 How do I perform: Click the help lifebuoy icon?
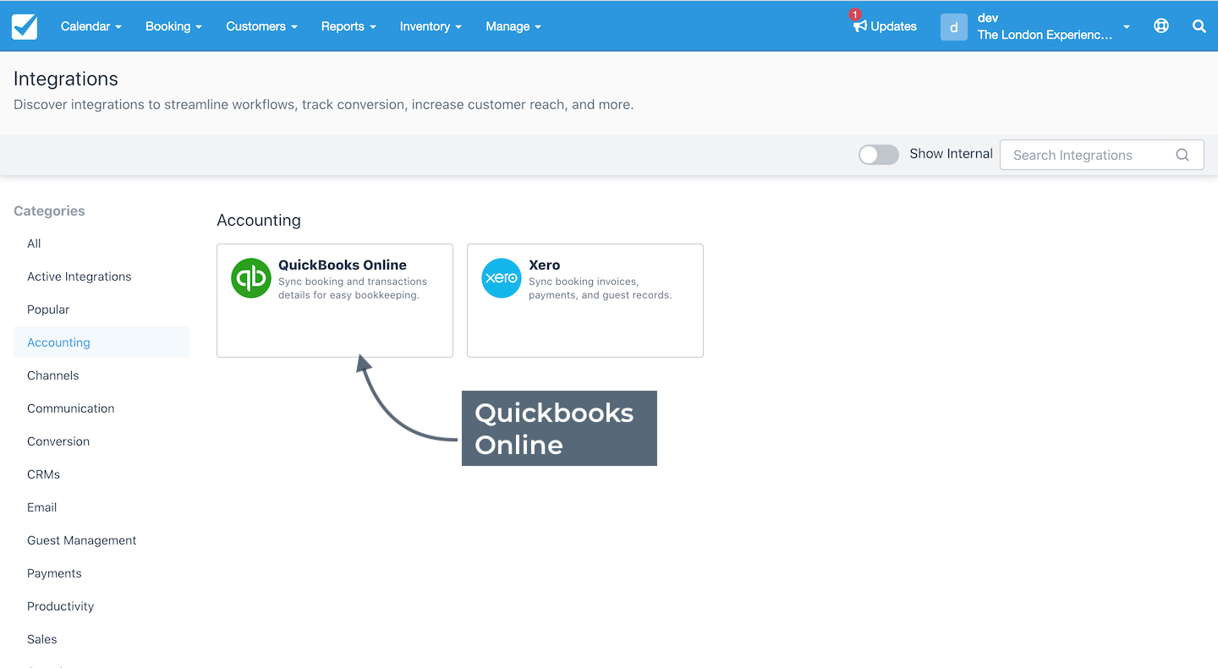click(1161, 26)
